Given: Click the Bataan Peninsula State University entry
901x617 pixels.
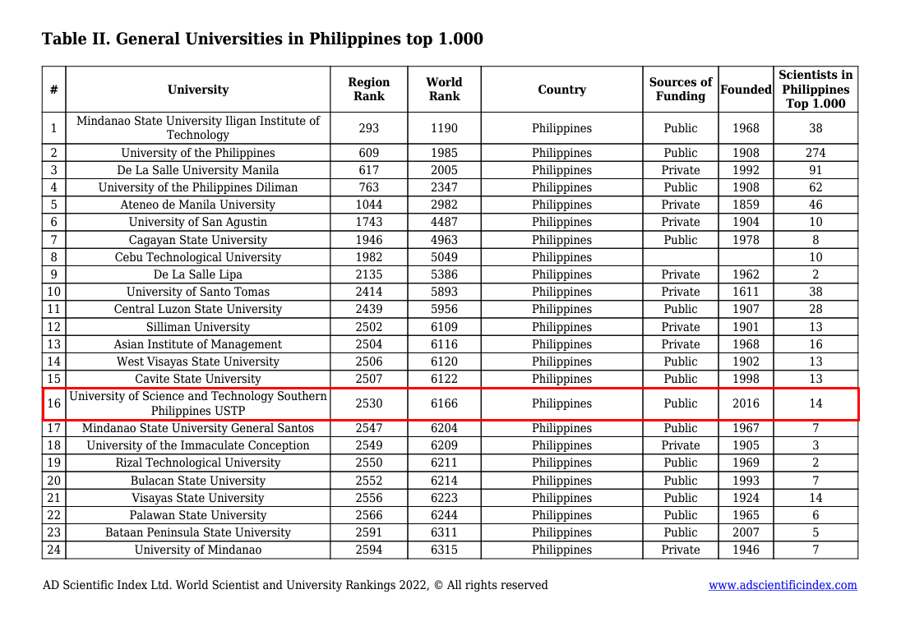Looking at the screenshot, I should point(197,532).
